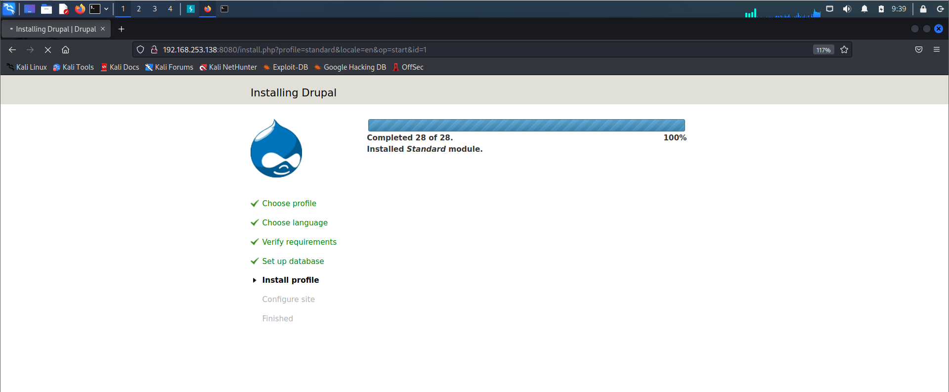Click the 100% progress label
Screen dimensions: 949x392
[x=675, y=137]
